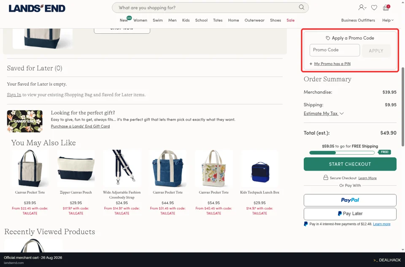Open the Help dropdown menu
This screenshot has height=267, width=405.
click(x=388, y=20)
